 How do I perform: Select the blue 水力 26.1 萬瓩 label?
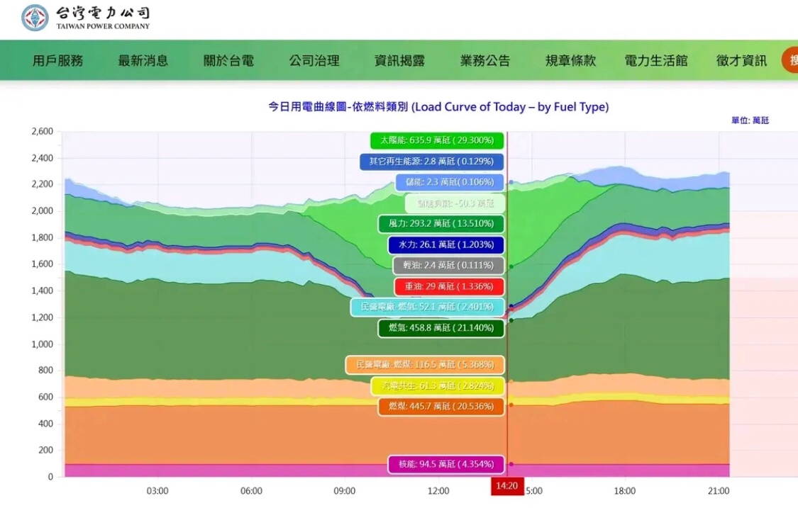(x=445, y=244)
